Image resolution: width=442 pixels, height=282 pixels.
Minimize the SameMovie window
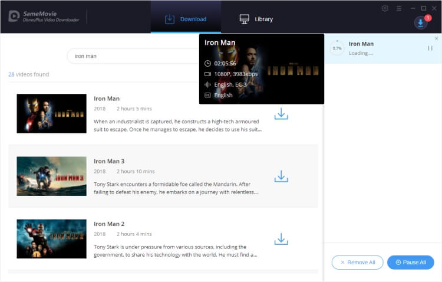(x=413, y=8)
